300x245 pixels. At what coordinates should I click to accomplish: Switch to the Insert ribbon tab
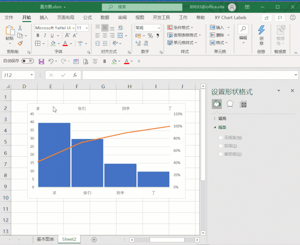(x=44, y=18)
